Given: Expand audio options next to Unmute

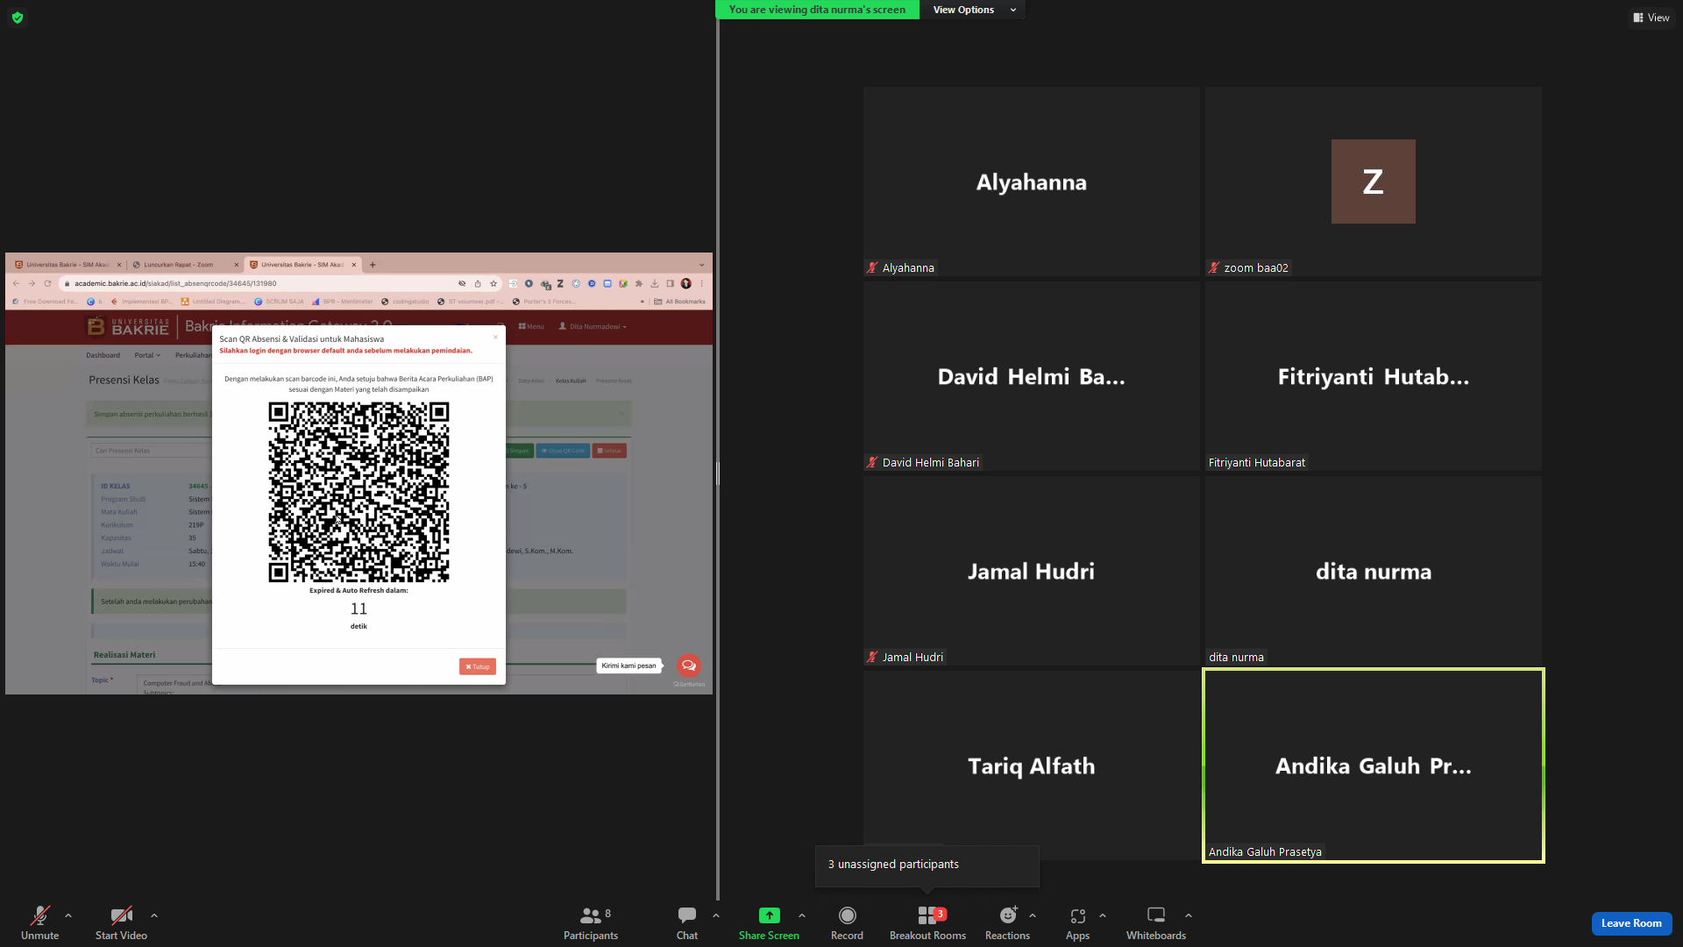Looking at the screenshot, I should pyautogui.click(x=68, y=915).
